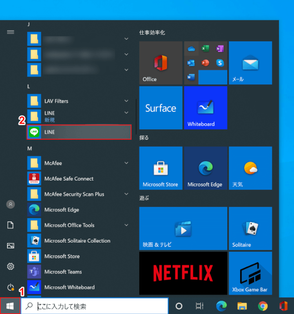This screenshot has height=314, width=294.
Task: Open Microsoft Solitaire Collection app
Action: point(79,241)
